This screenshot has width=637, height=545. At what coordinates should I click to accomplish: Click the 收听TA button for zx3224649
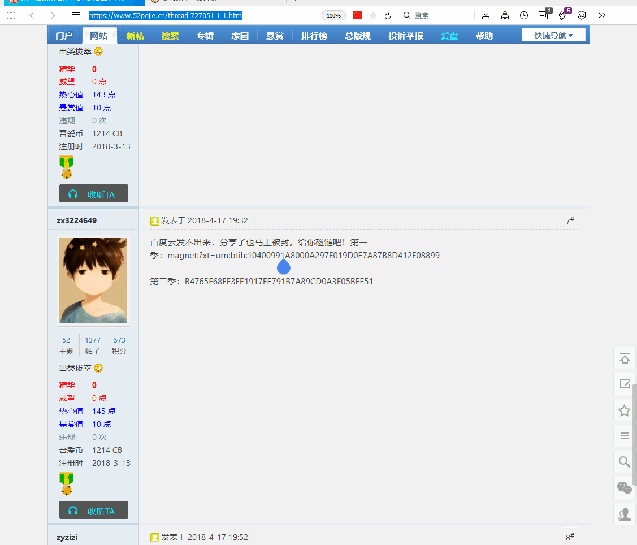coord(93,510)
